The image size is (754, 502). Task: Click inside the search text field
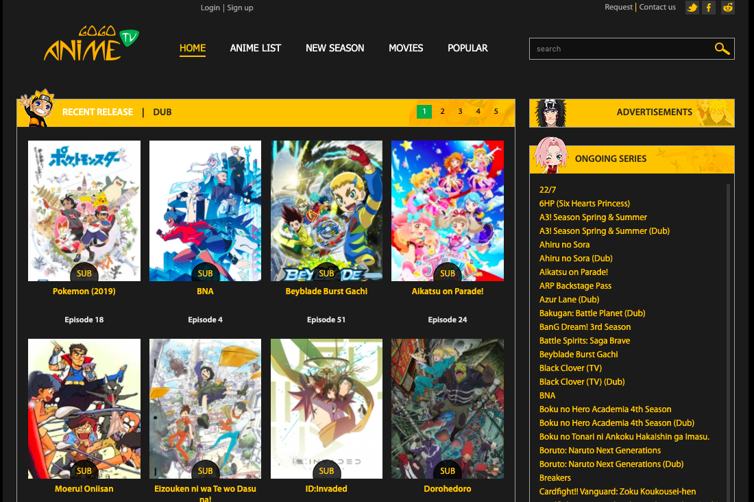tap(620, 49)
